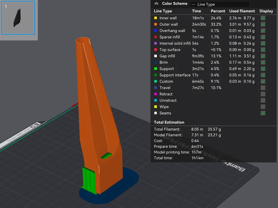278x208 pixels.
Task: Click the Outer wall 33.2% percent cell
Action: (x=216, y=24)
